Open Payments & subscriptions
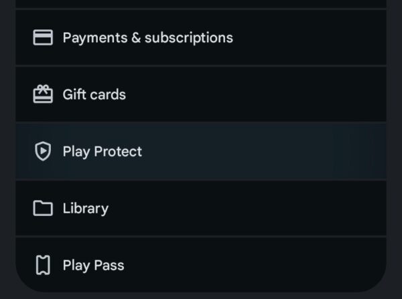Screen dimensions: 402x299 pyautogui.click(x=201, y=37)
